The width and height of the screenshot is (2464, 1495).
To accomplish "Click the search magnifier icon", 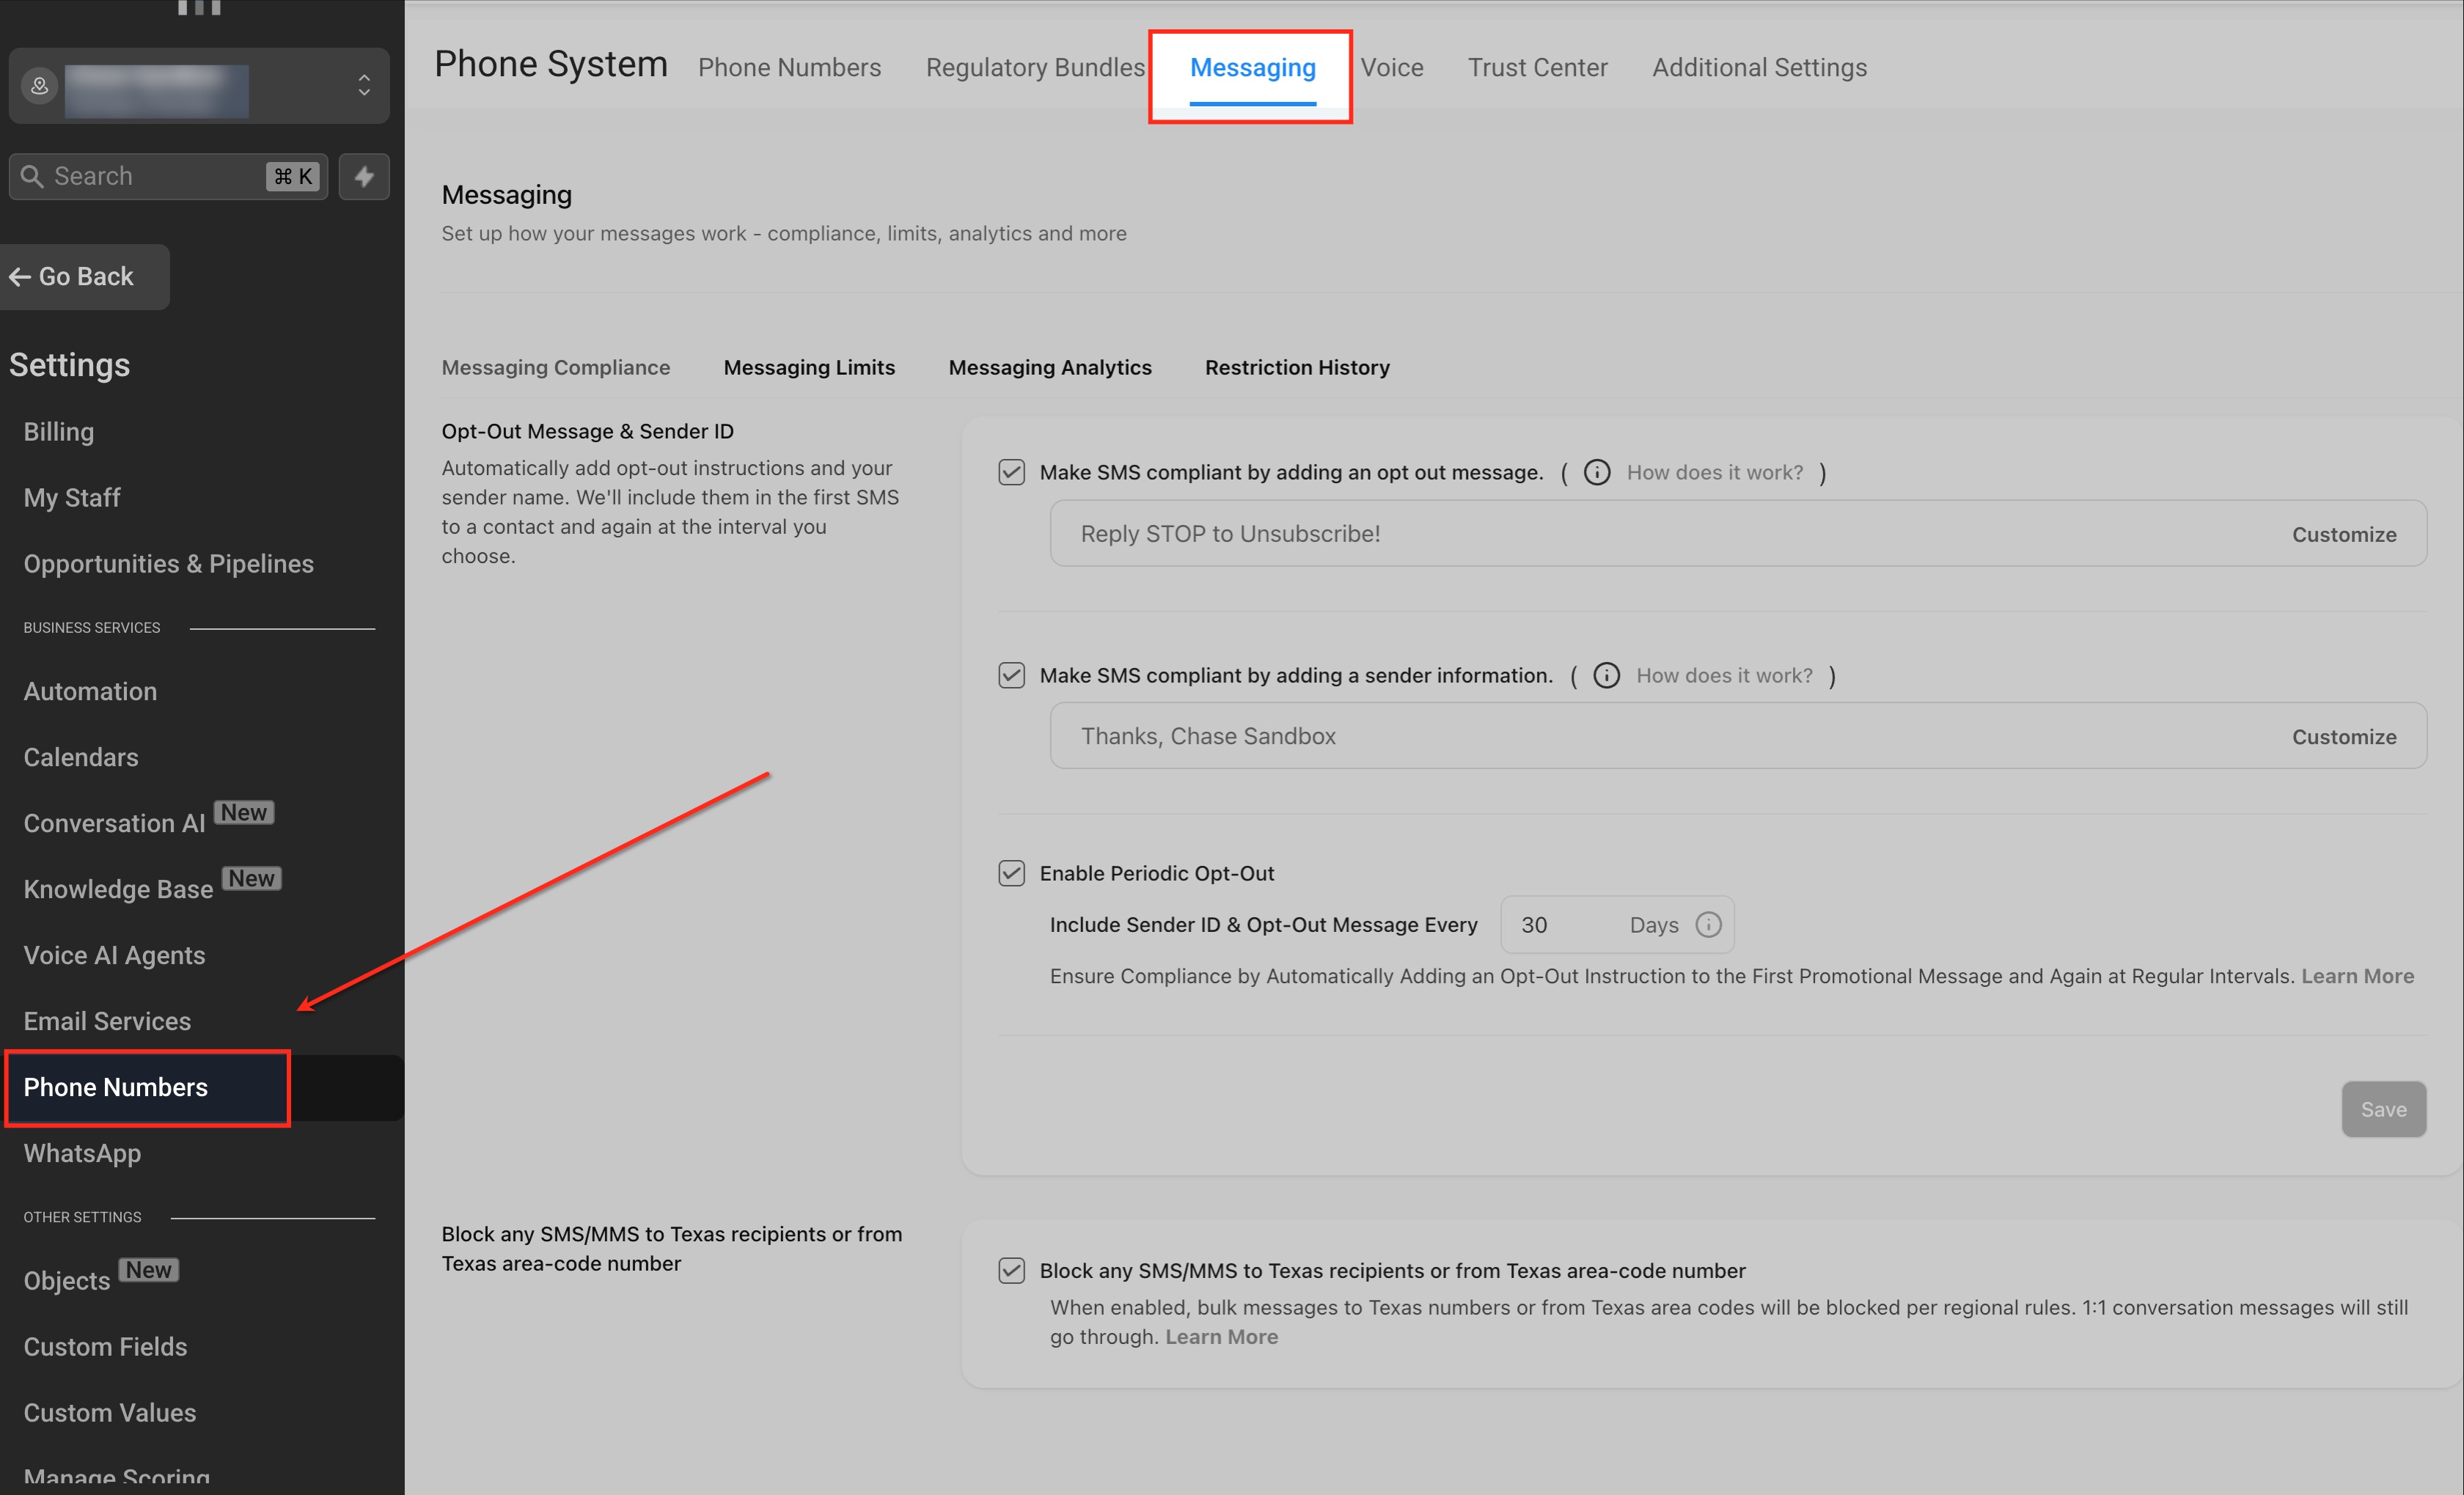I will (33, 177).
